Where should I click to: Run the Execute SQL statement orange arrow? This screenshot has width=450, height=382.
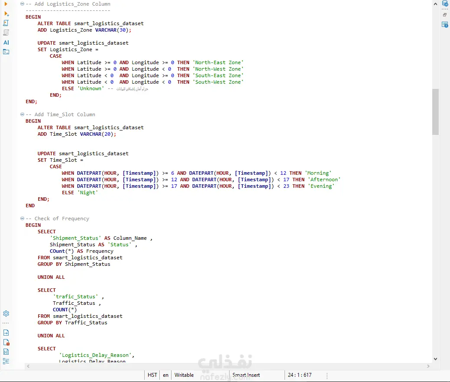[6, 4]
